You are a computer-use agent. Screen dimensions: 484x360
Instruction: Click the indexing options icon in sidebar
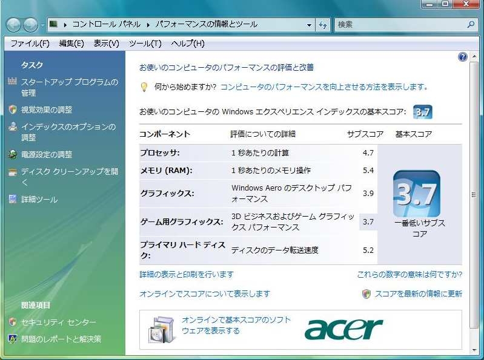(x=13, y=126)
